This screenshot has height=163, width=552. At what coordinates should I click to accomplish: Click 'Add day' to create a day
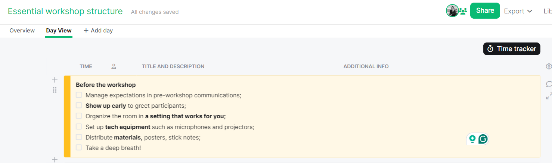pos(98,31)
